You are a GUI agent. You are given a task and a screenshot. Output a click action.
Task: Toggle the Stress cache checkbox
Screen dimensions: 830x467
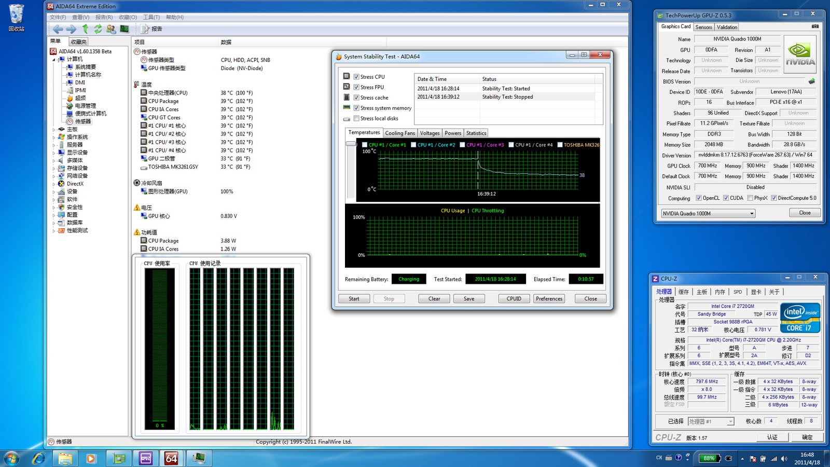[356, 98]
